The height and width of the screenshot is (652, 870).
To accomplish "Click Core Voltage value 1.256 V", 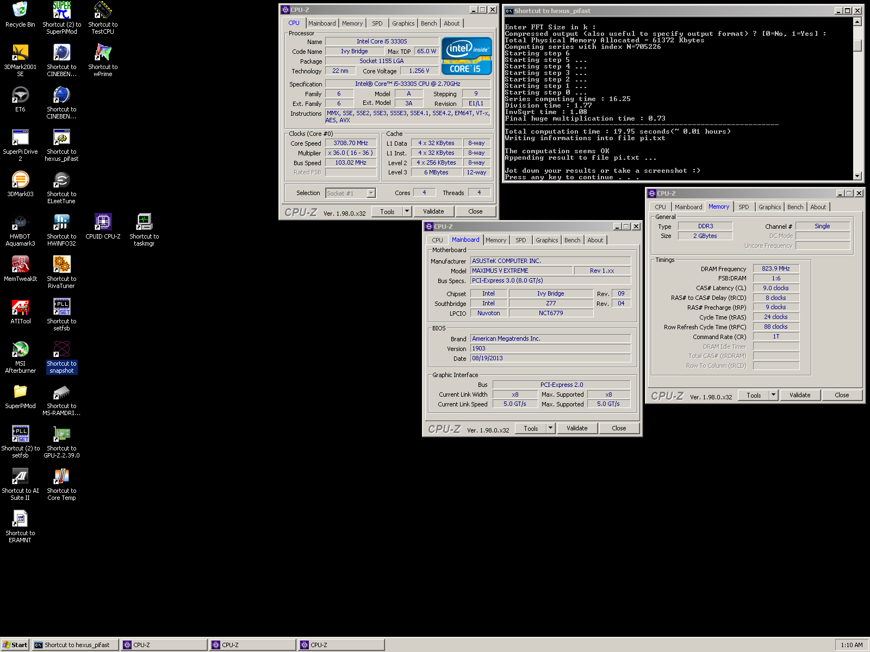I will pos(419,71).
